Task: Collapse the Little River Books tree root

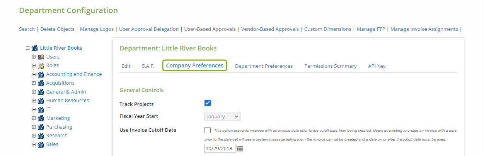Action: coord(27,48)
